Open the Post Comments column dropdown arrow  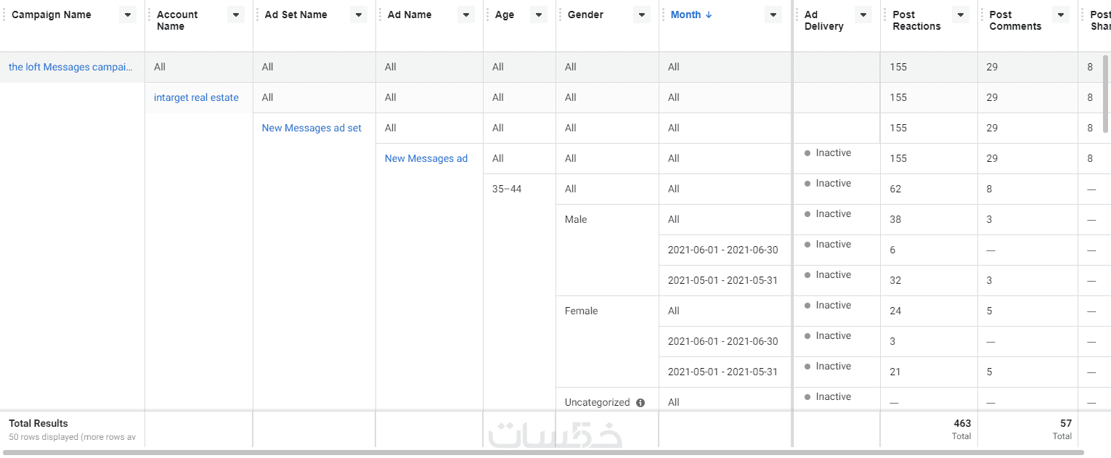pyautogui.click(x=1061, y=15)
